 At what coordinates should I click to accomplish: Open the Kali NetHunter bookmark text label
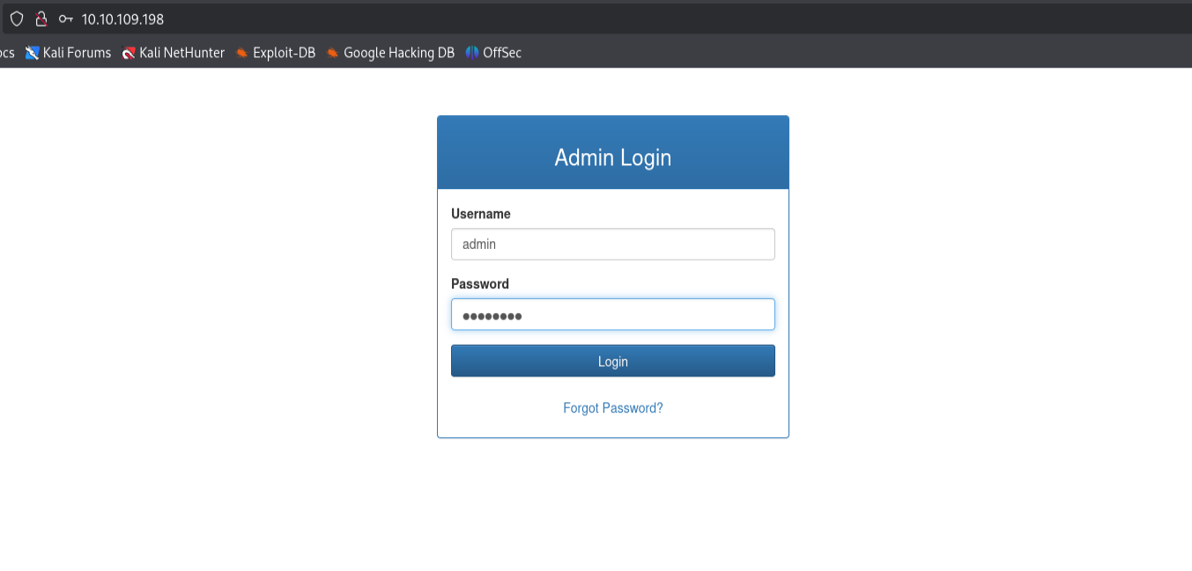(x=182, y=53)
